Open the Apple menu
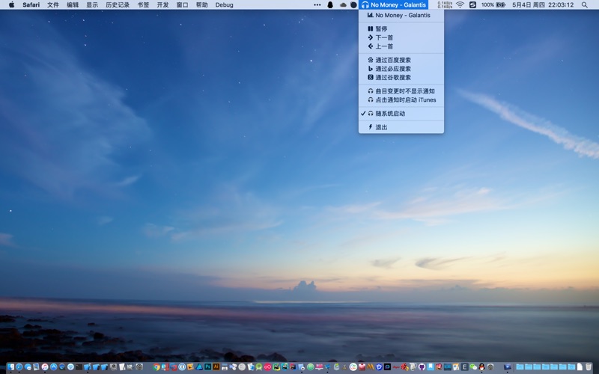This screenshot has width=599, height=374. pos(11,4)
